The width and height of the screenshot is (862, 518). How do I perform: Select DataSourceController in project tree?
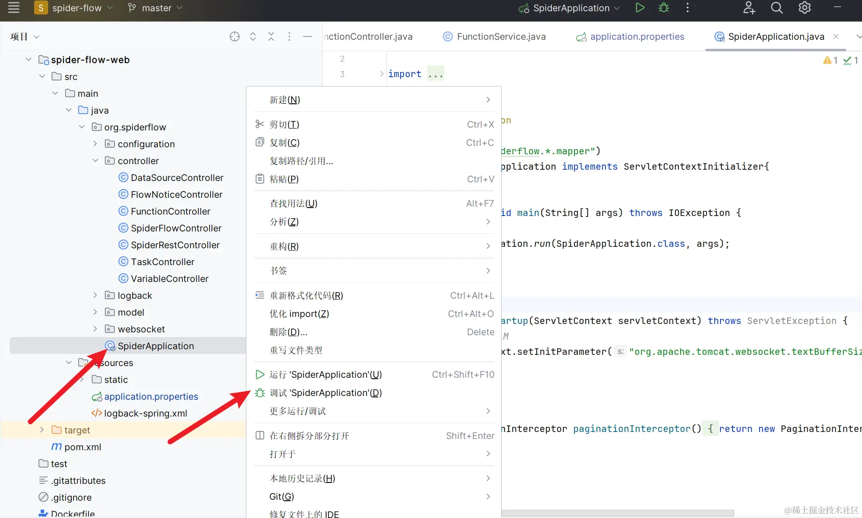click(x=171, y=178)
